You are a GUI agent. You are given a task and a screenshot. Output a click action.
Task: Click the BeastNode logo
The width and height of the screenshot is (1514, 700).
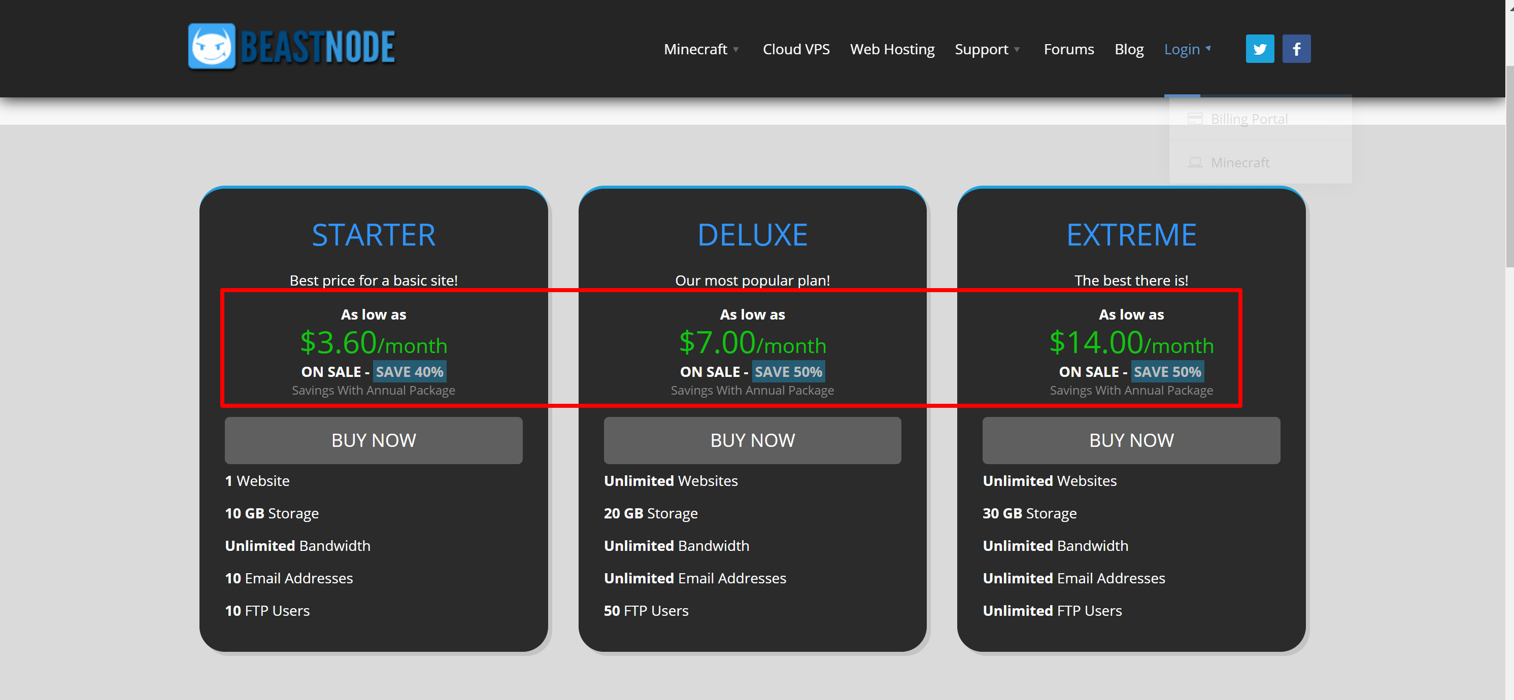coord(291,47)
